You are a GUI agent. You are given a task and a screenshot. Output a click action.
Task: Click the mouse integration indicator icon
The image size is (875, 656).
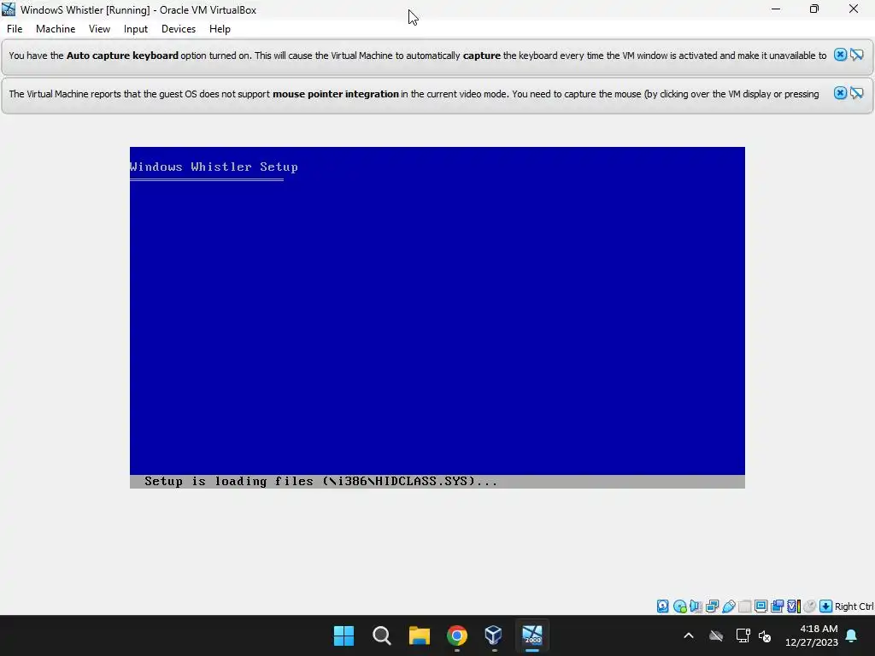(810, 606)
